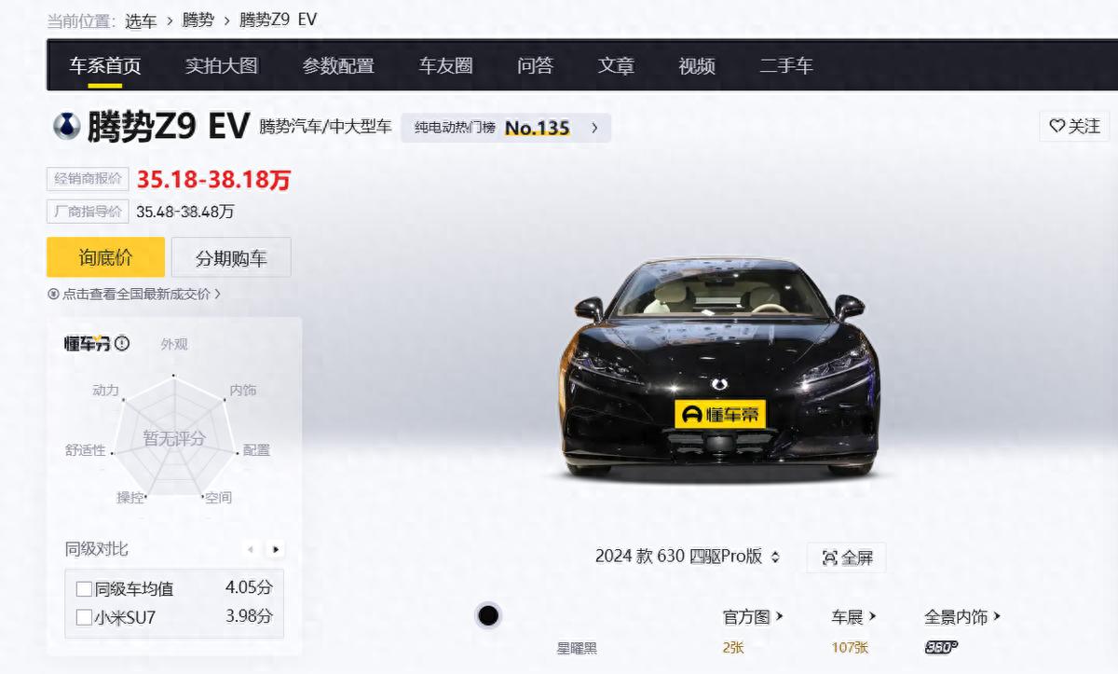Expand 官方图 gallery arrow

pyautogui.click(x=780, y=616)
